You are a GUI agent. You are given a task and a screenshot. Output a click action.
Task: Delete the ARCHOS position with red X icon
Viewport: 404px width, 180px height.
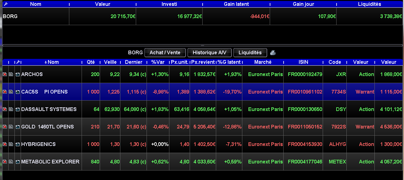[x=5, y=75]
